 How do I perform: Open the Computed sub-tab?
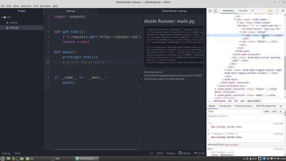225,106
